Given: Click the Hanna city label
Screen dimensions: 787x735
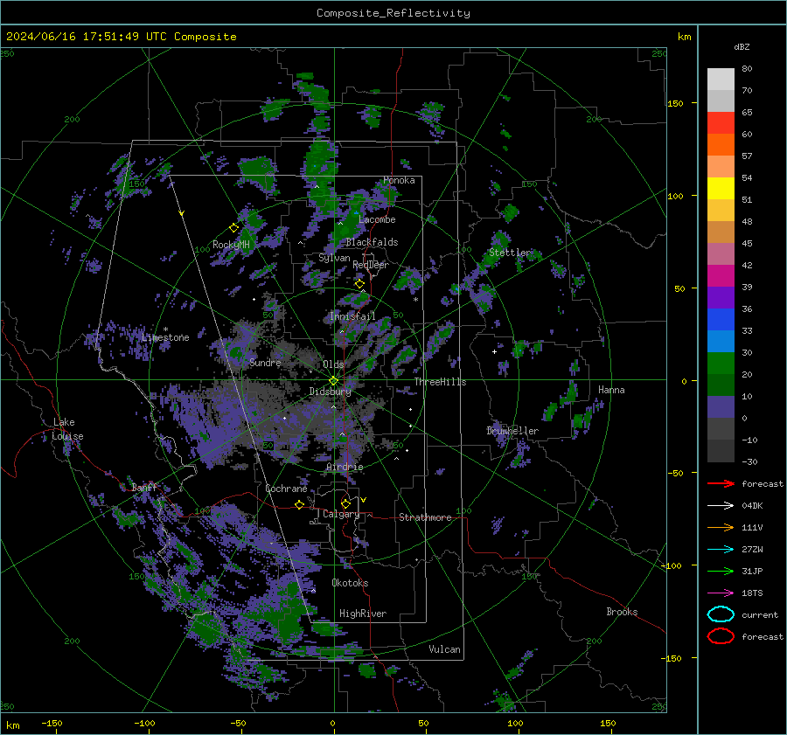Looking at the screenshot, I should (611, 390).
